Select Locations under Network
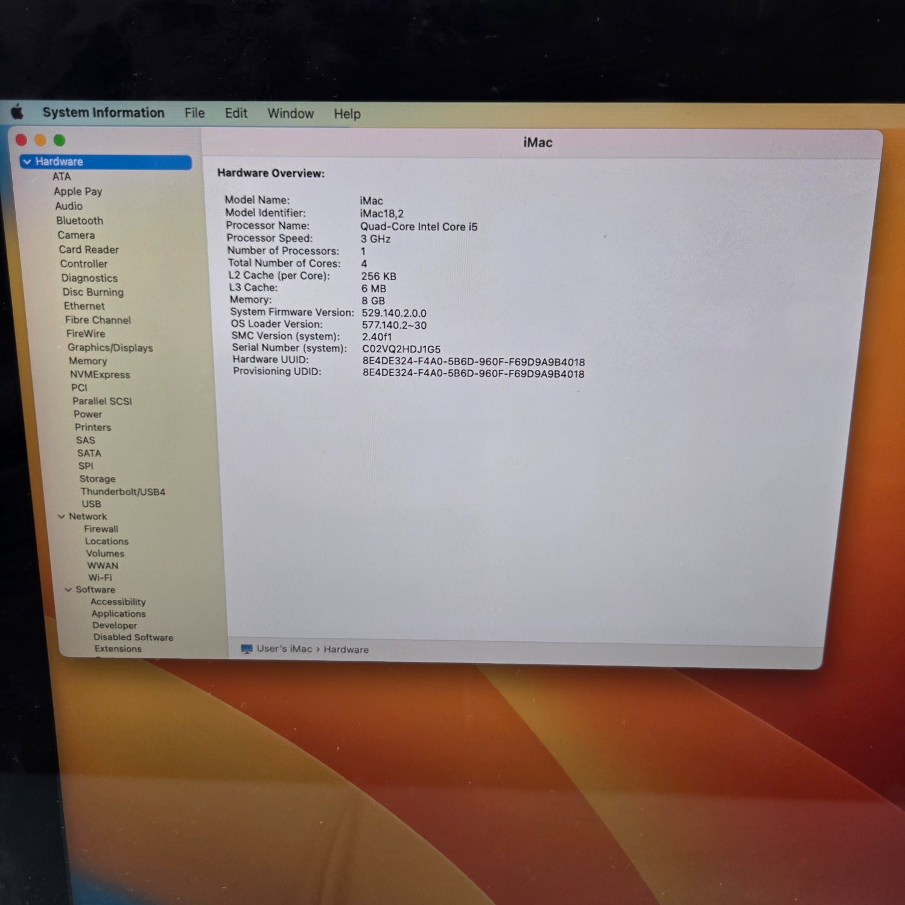Viewport: 905px width, 905px height. (x=107, y=541)
